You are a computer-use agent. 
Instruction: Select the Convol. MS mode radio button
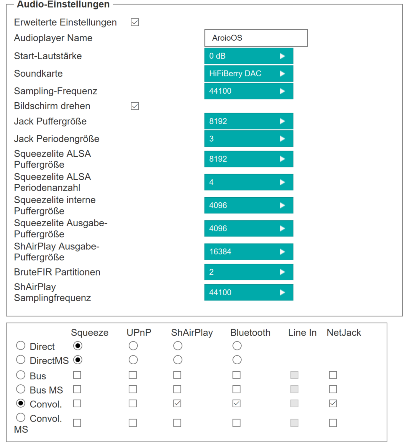click(21, 417)
